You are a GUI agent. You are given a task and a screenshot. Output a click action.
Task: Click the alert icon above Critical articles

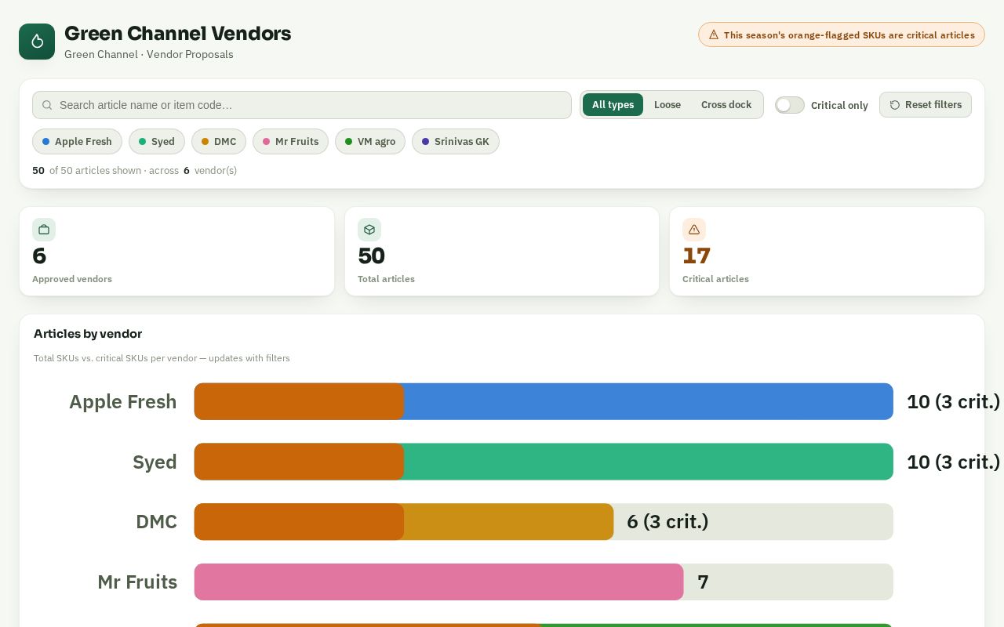click(x=694, y=230)
